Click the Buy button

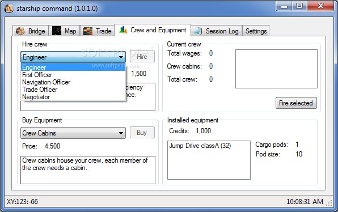[142, 133]
